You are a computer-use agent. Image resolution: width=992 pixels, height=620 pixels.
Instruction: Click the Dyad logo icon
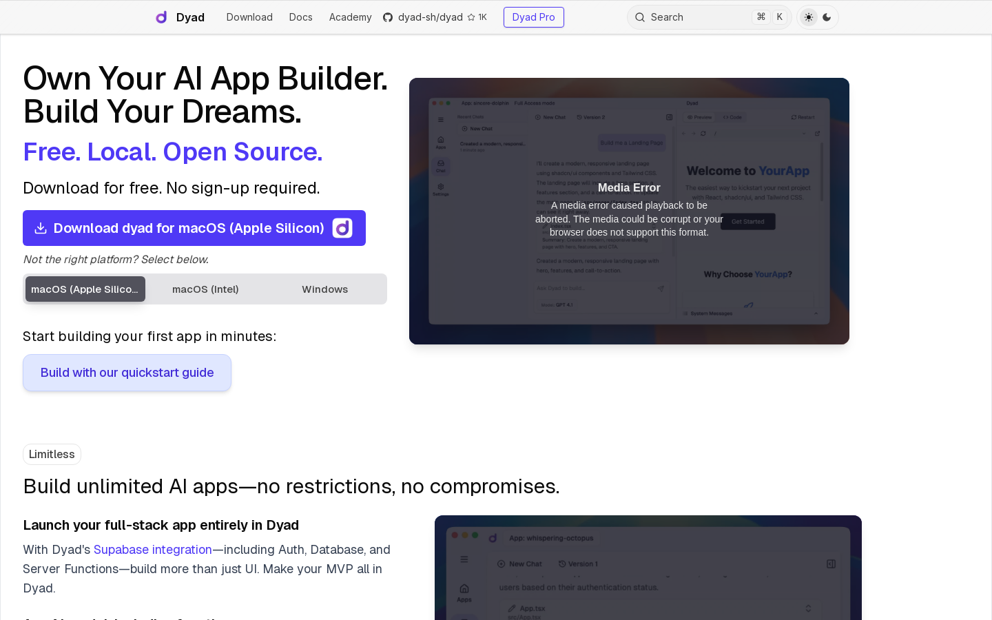[161, 17]
